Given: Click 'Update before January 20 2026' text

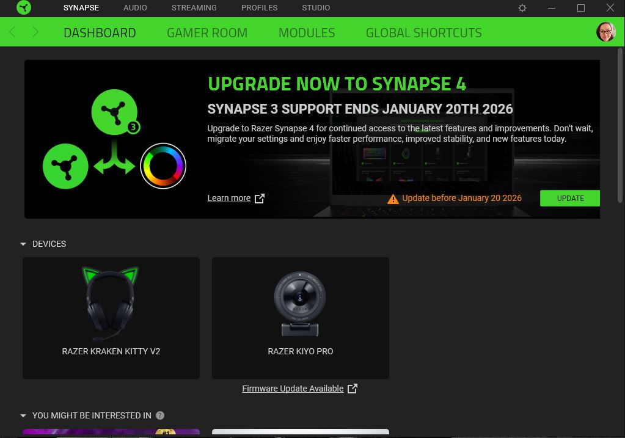Looking at the screenshot, I should click(462, 198).
